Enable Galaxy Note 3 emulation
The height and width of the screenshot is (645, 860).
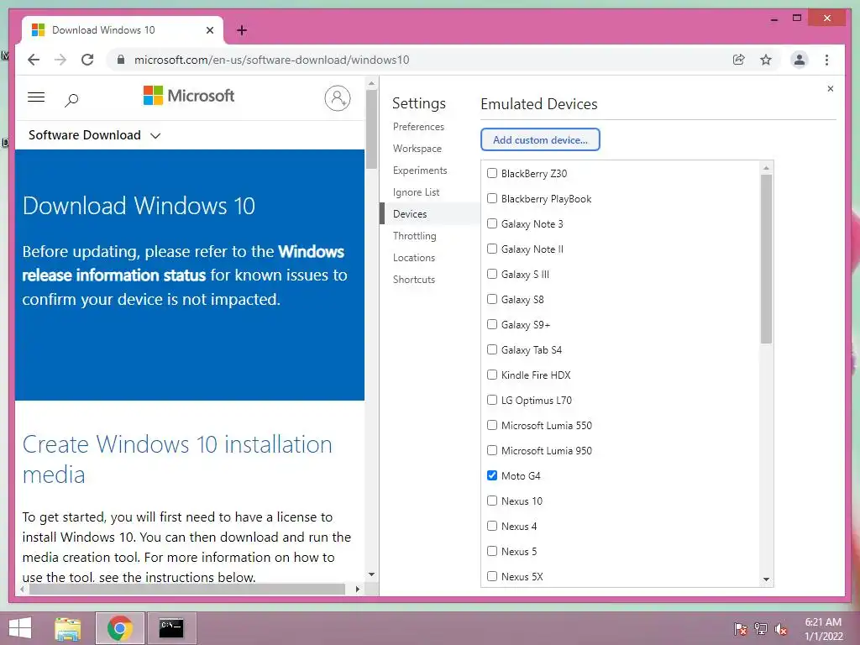pos(492,223)
